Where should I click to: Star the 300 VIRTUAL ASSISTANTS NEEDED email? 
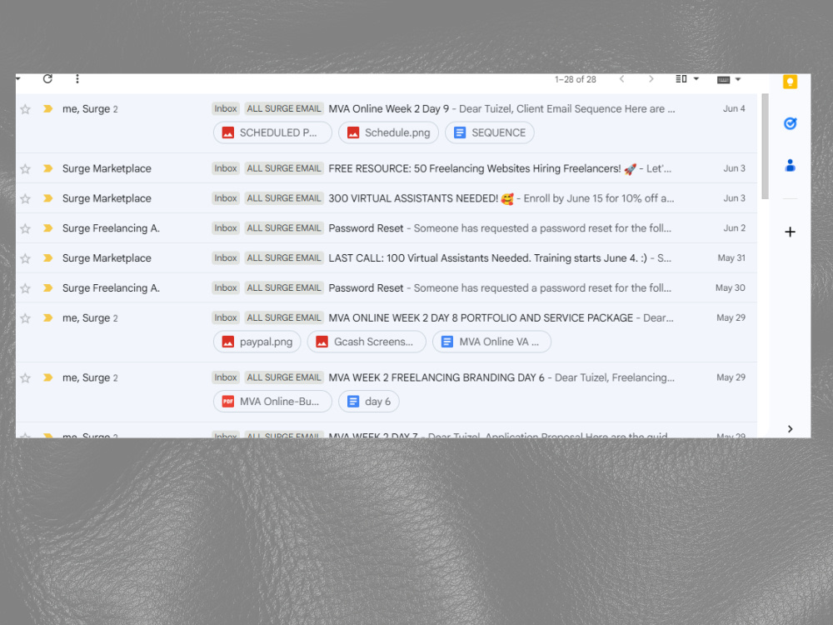25,199
